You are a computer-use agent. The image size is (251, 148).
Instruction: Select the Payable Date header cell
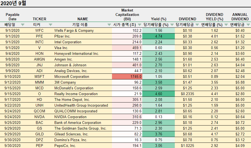click(x=13, y=17)
